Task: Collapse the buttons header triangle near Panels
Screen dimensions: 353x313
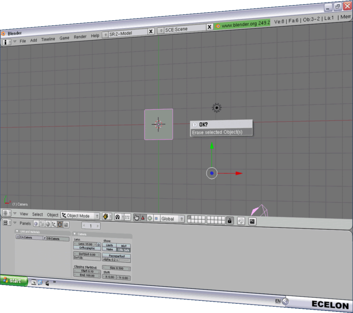Action: point(15,223)
